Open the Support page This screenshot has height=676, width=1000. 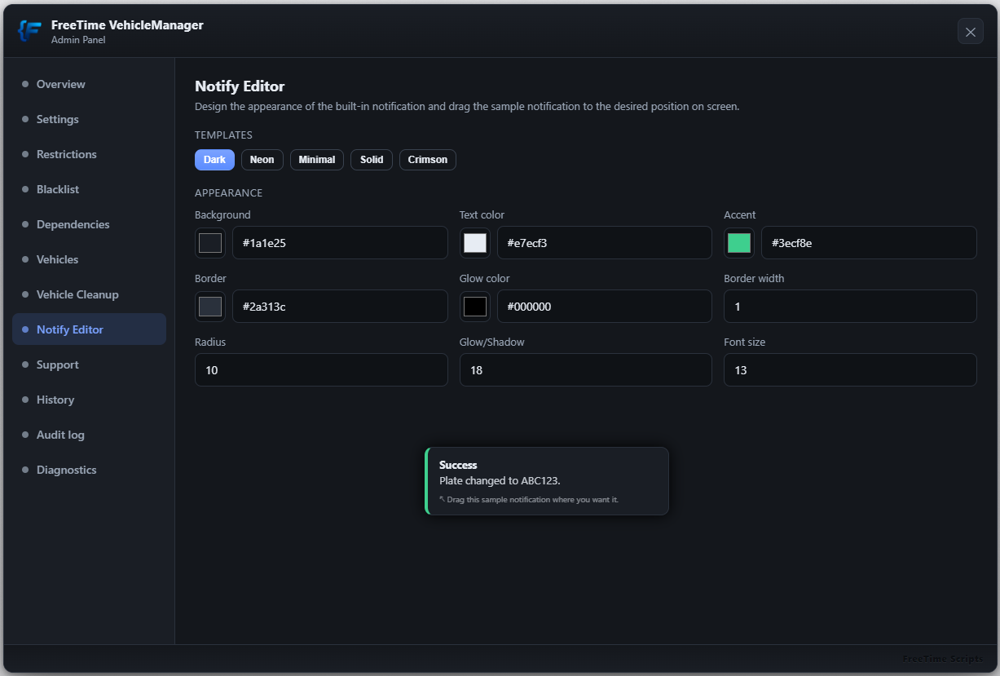point(89,365)
